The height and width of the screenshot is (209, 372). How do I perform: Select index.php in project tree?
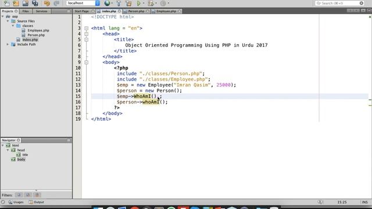30,39
